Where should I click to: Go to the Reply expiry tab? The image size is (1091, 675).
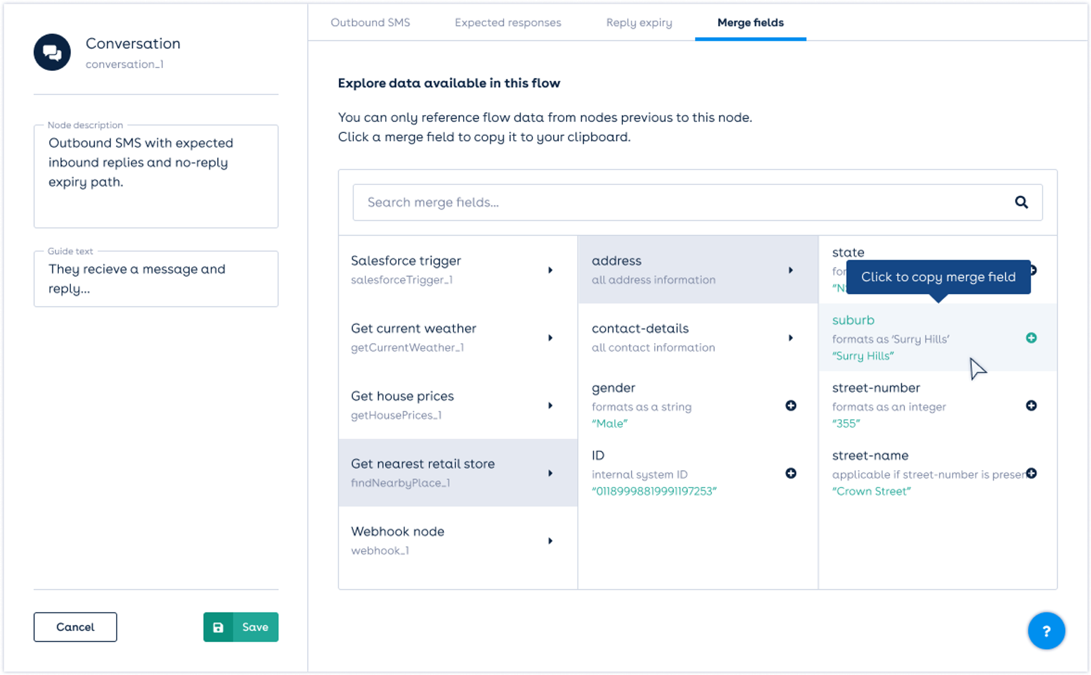639,22
